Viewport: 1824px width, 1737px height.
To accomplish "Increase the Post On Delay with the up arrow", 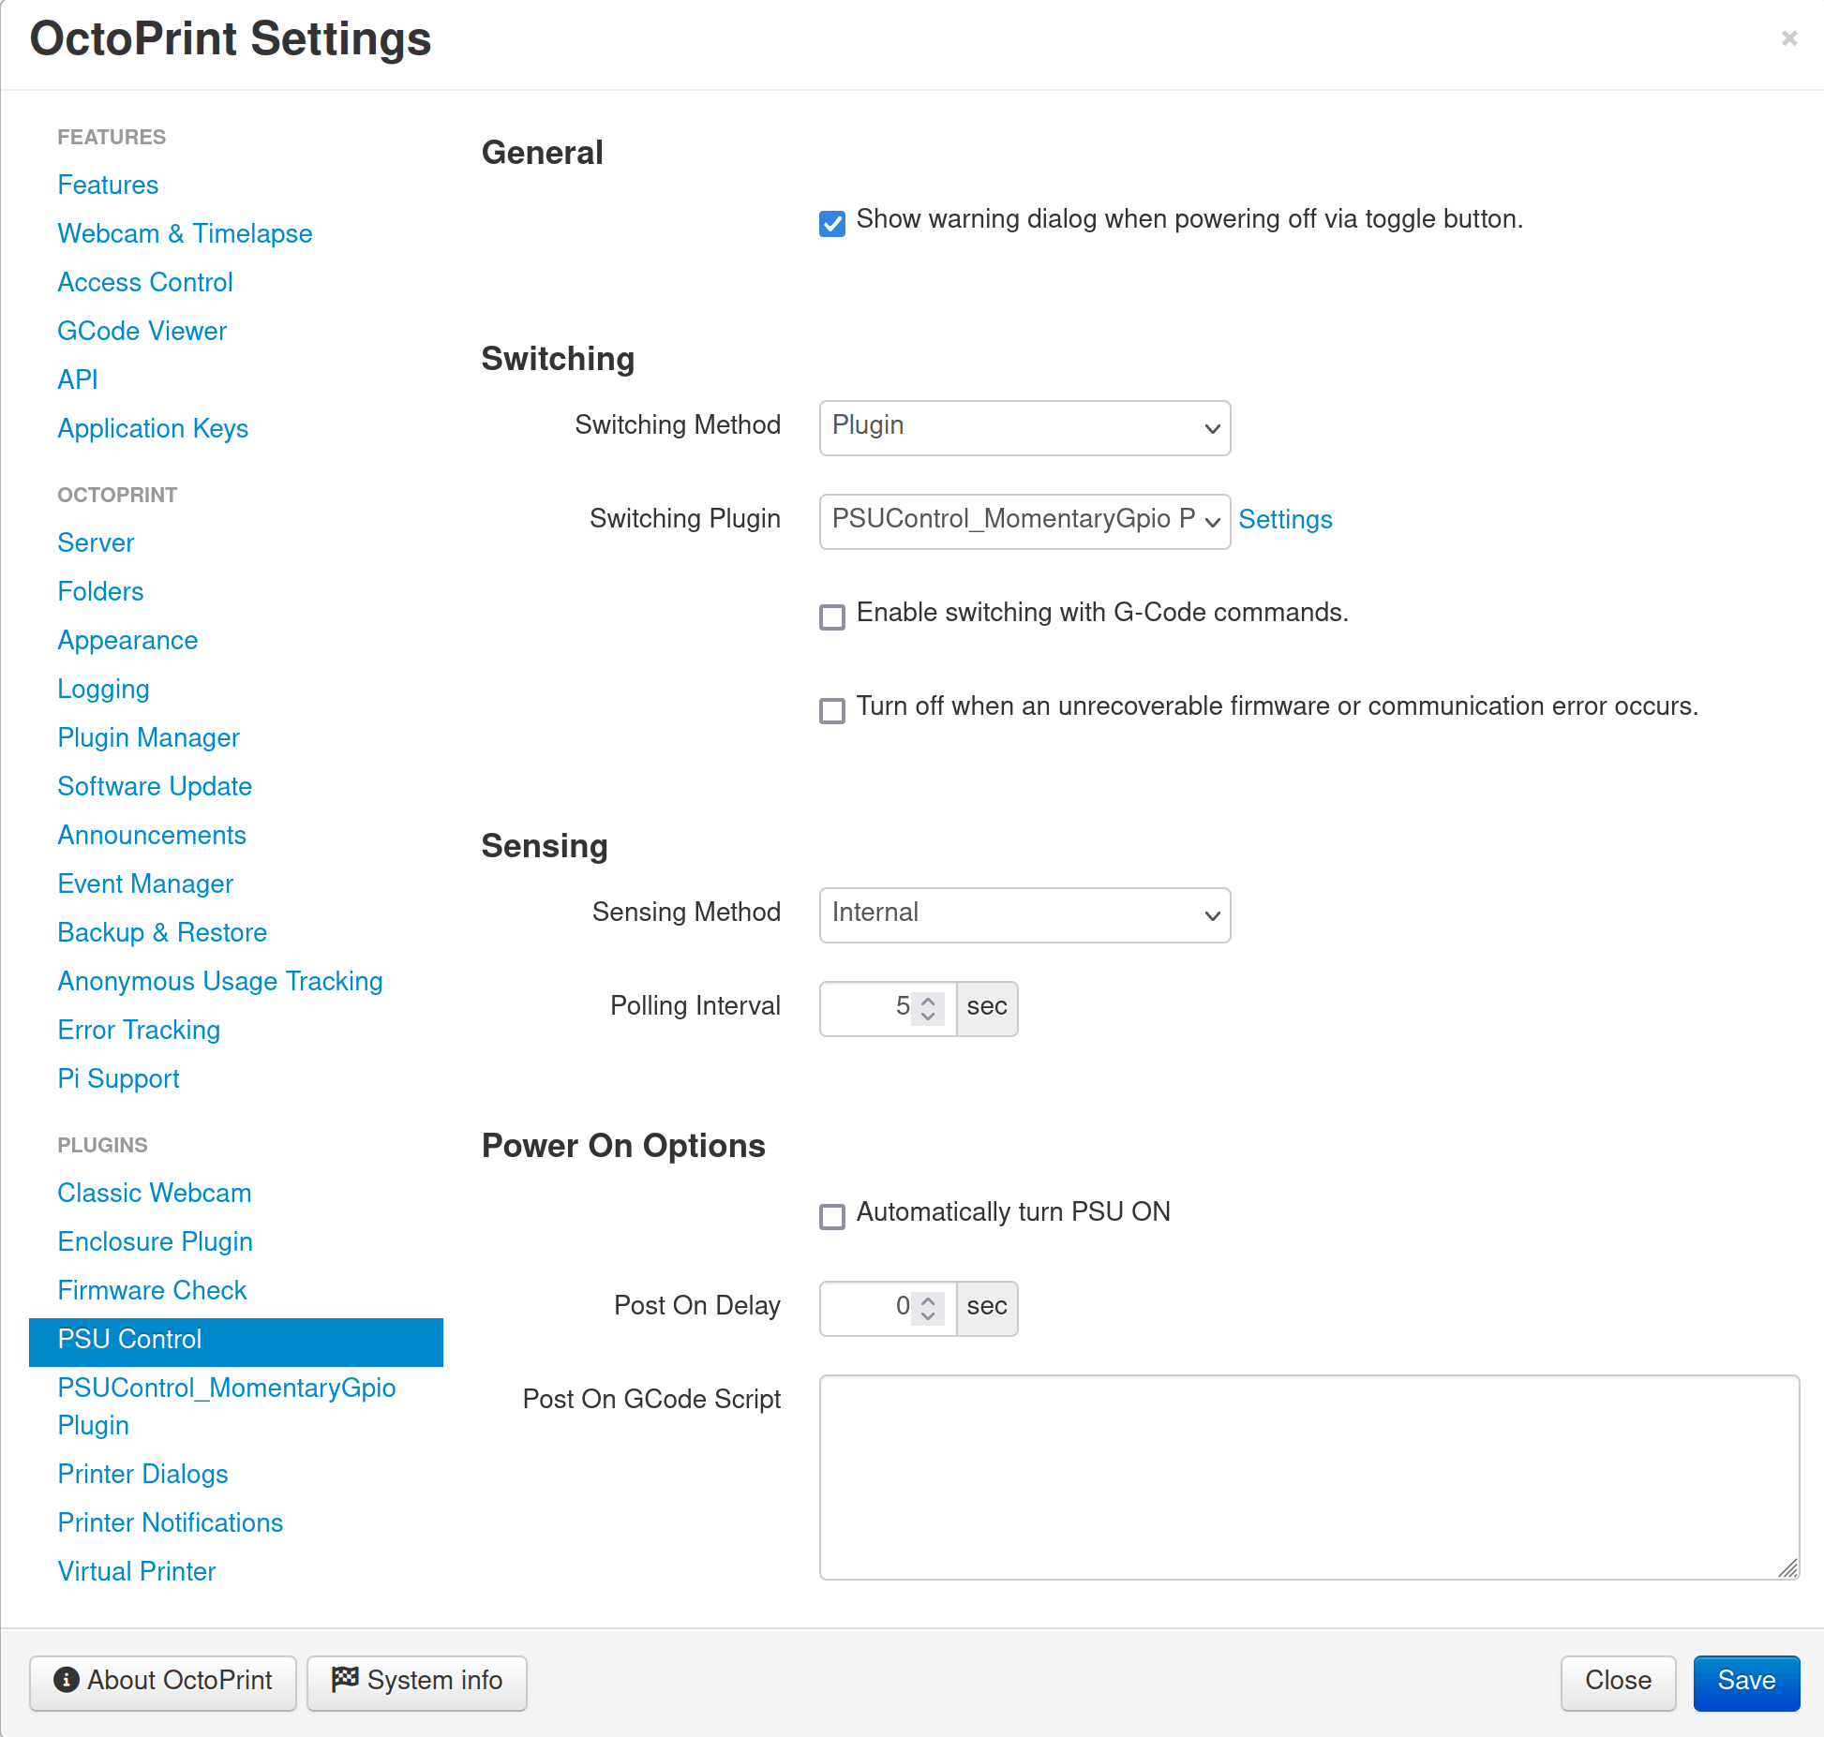I will tap(928, 1299).
